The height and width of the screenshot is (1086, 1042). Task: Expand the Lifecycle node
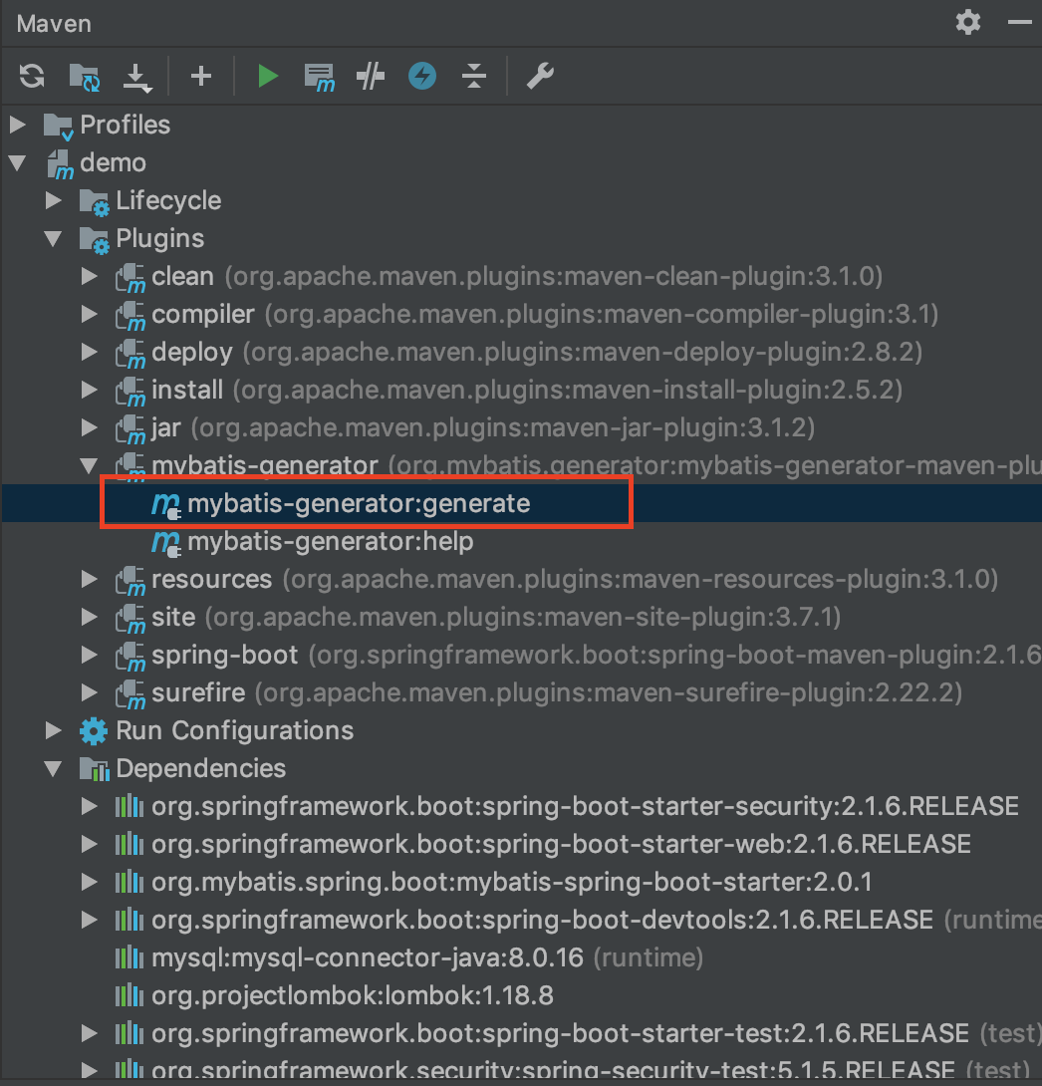click(x=54, y=200)
